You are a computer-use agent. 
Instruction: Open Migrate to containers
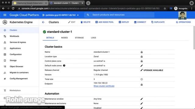[x=19, y=73]
